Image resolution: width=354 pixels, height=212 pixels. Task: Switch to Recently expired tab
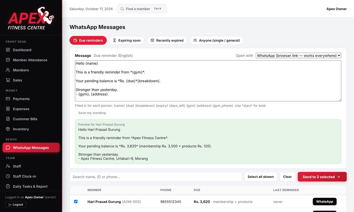coord(167,40)
